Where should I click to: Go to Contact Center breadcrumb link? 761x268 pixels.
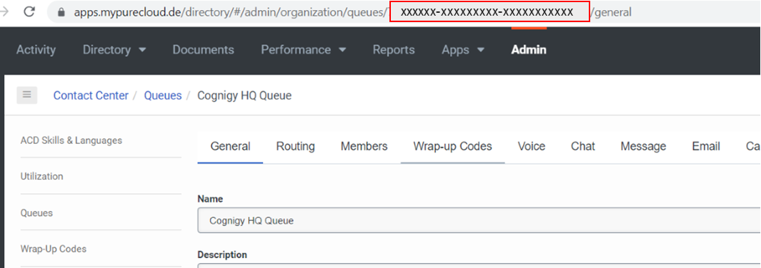tap(91, 96)
